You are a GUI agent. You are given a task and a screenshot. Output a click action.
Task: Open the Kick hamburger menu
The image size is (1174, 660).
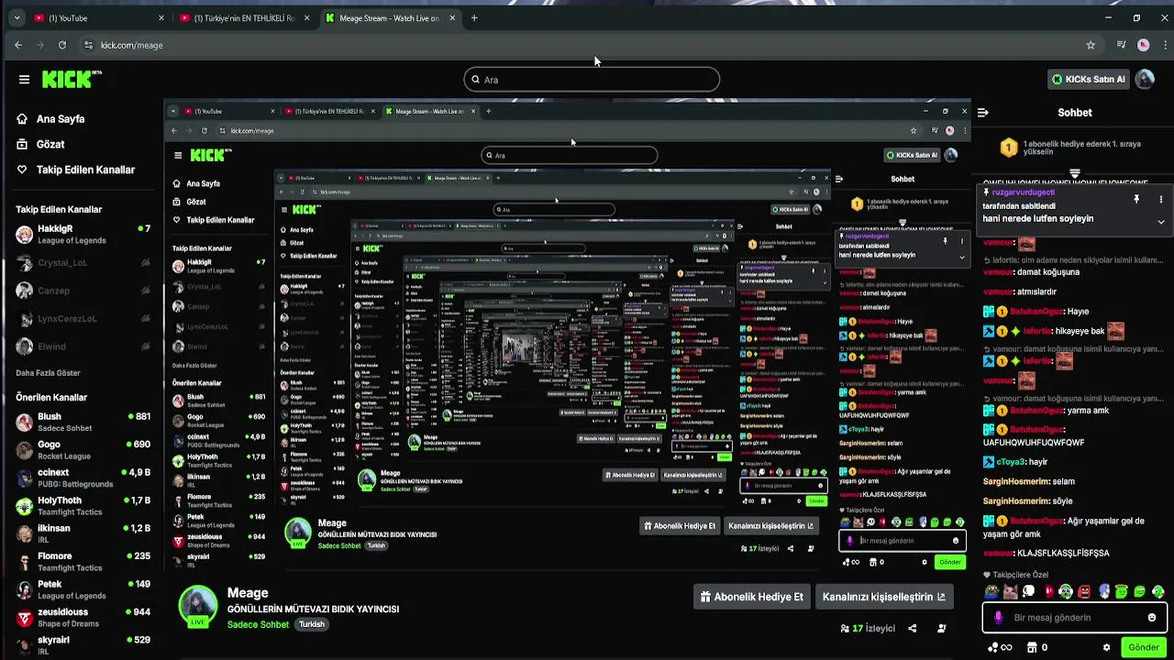pyautogui.click(x=24, y=80)
